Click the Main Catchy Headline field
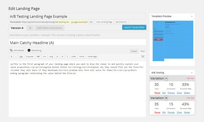This screenshot has width=204, height=122. click(77, 43)
